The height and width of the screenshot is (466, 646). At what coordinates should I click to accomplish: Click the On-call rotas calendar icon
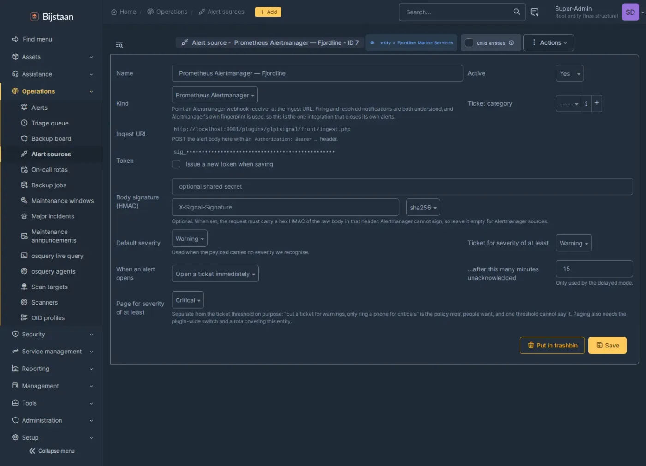(24, 170)
